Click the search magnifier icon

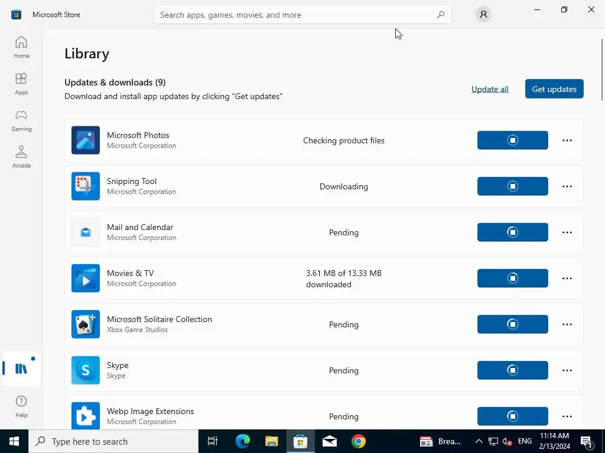point(440,15)
